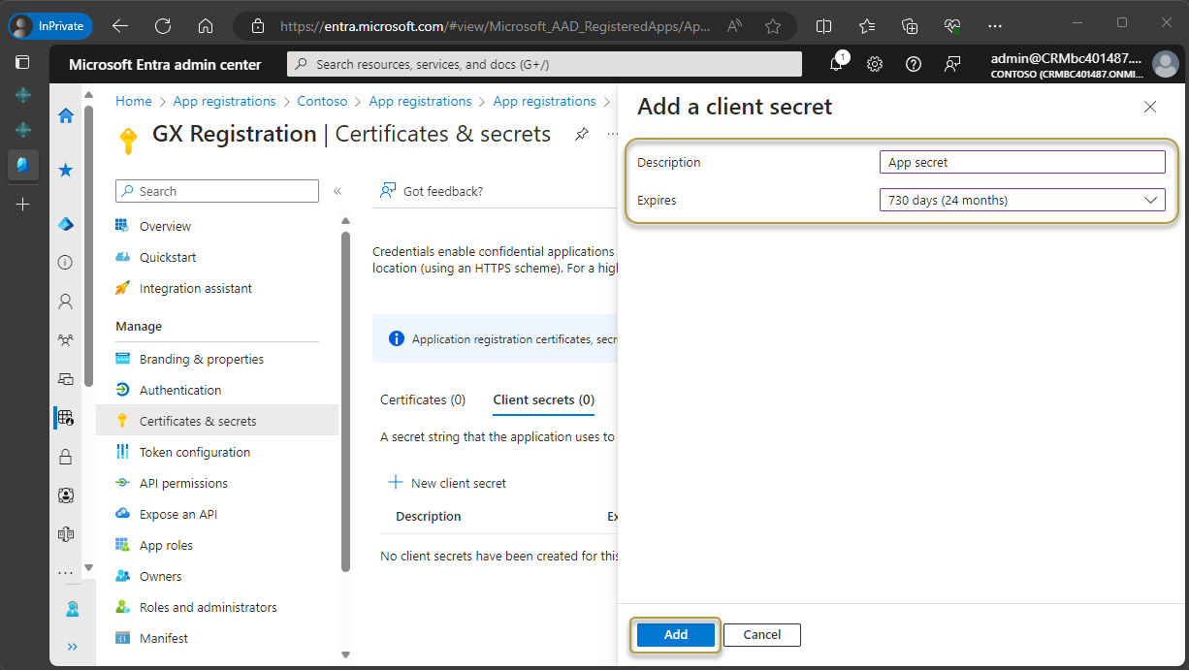
Task: Collapse the navigation menu with double chevron
Action: (x=337, y=191)
